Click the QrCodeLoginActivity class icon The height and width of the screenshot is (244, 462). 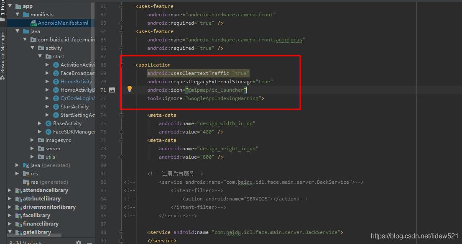(56, 98)
